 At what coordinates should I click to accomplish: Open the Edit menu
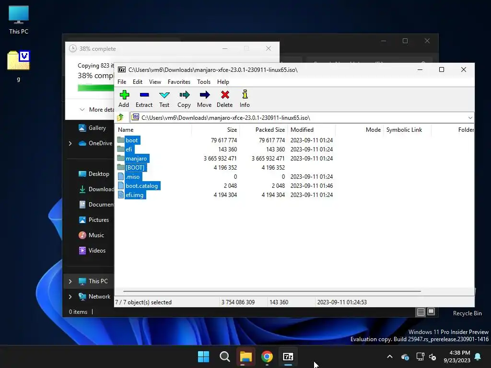click(138, 81)
